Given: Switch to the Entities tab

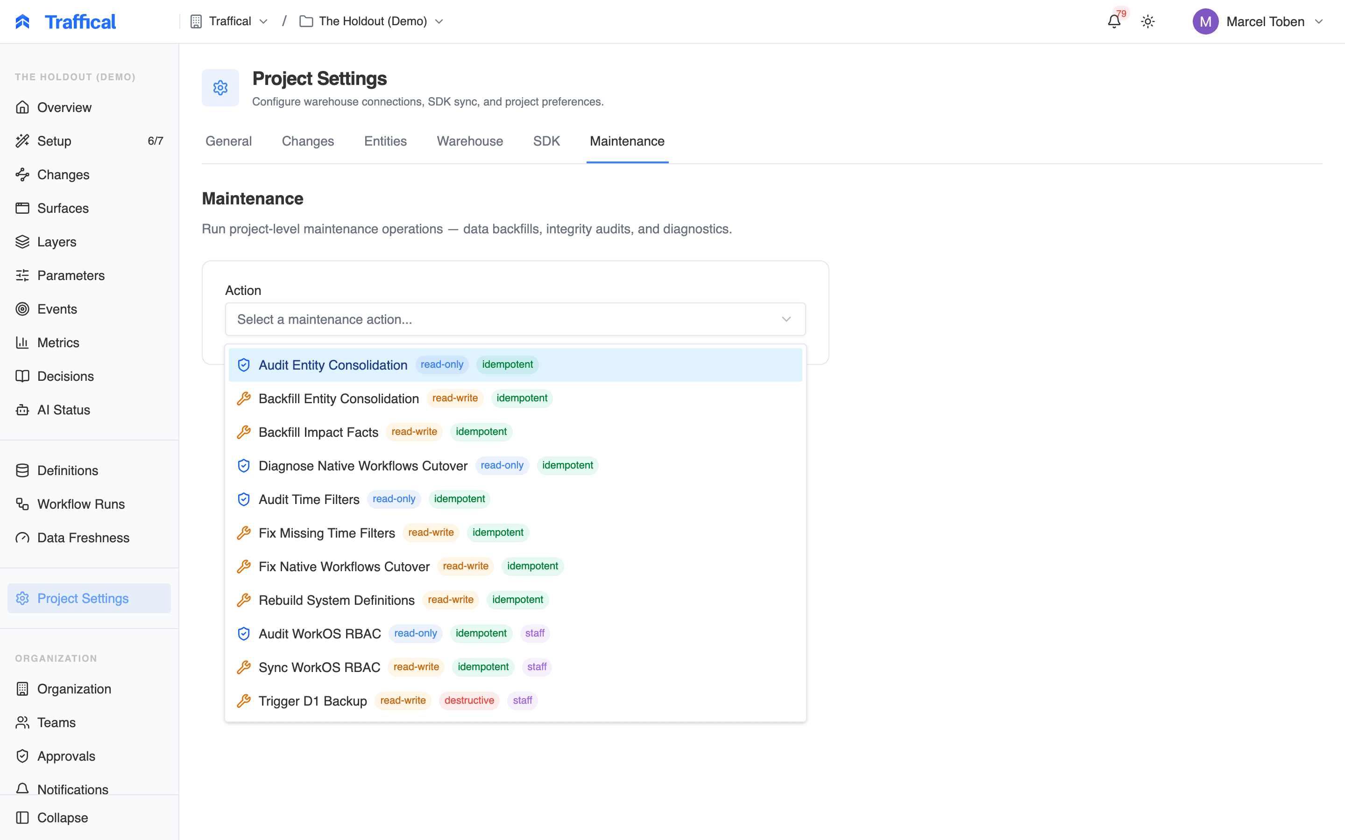Looking at the screenshot, I should click(x=385, y=141).
